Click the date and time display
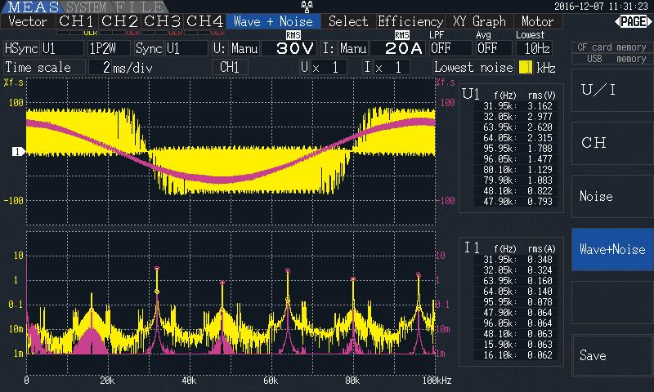Image resolution: width=654 pixels, height=392 pixels. [601, 7]
